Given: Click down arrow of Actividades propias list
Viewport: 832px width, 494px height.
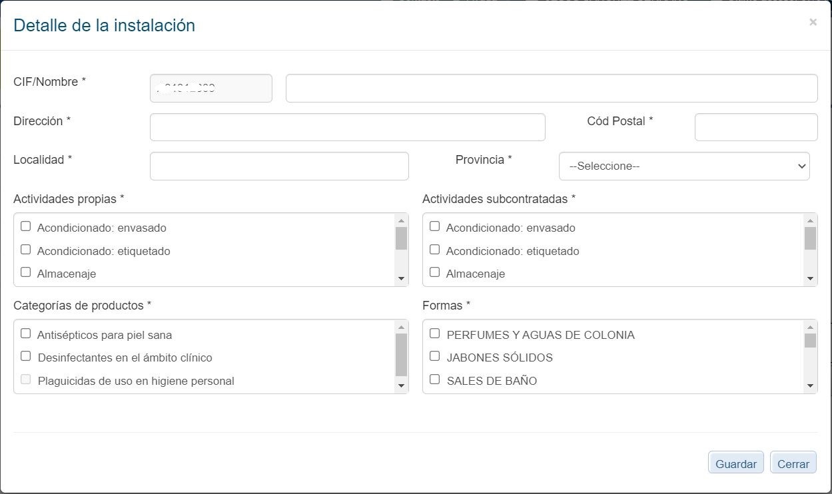Looking at the screenshot, I should pos(401,278).
